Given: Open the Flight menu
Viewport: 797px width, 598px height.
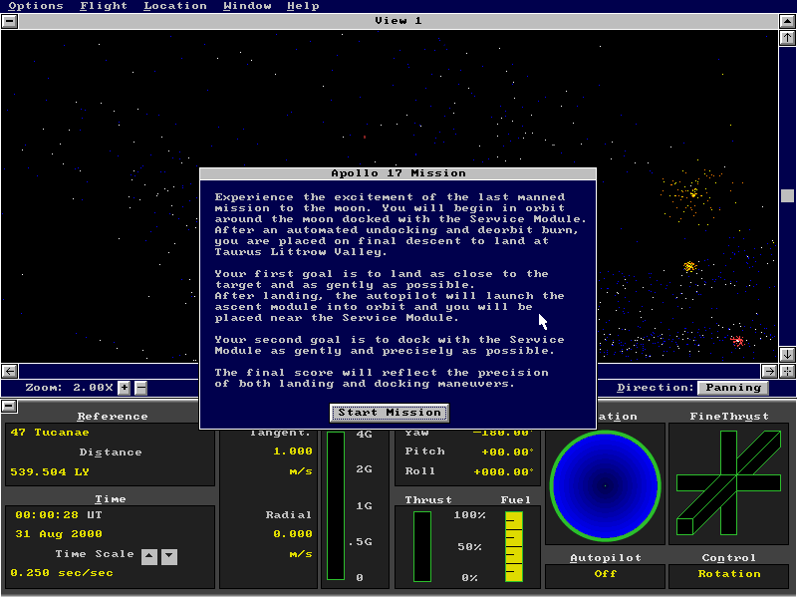Looking at the screenshot, I should [x=104, y=6].
